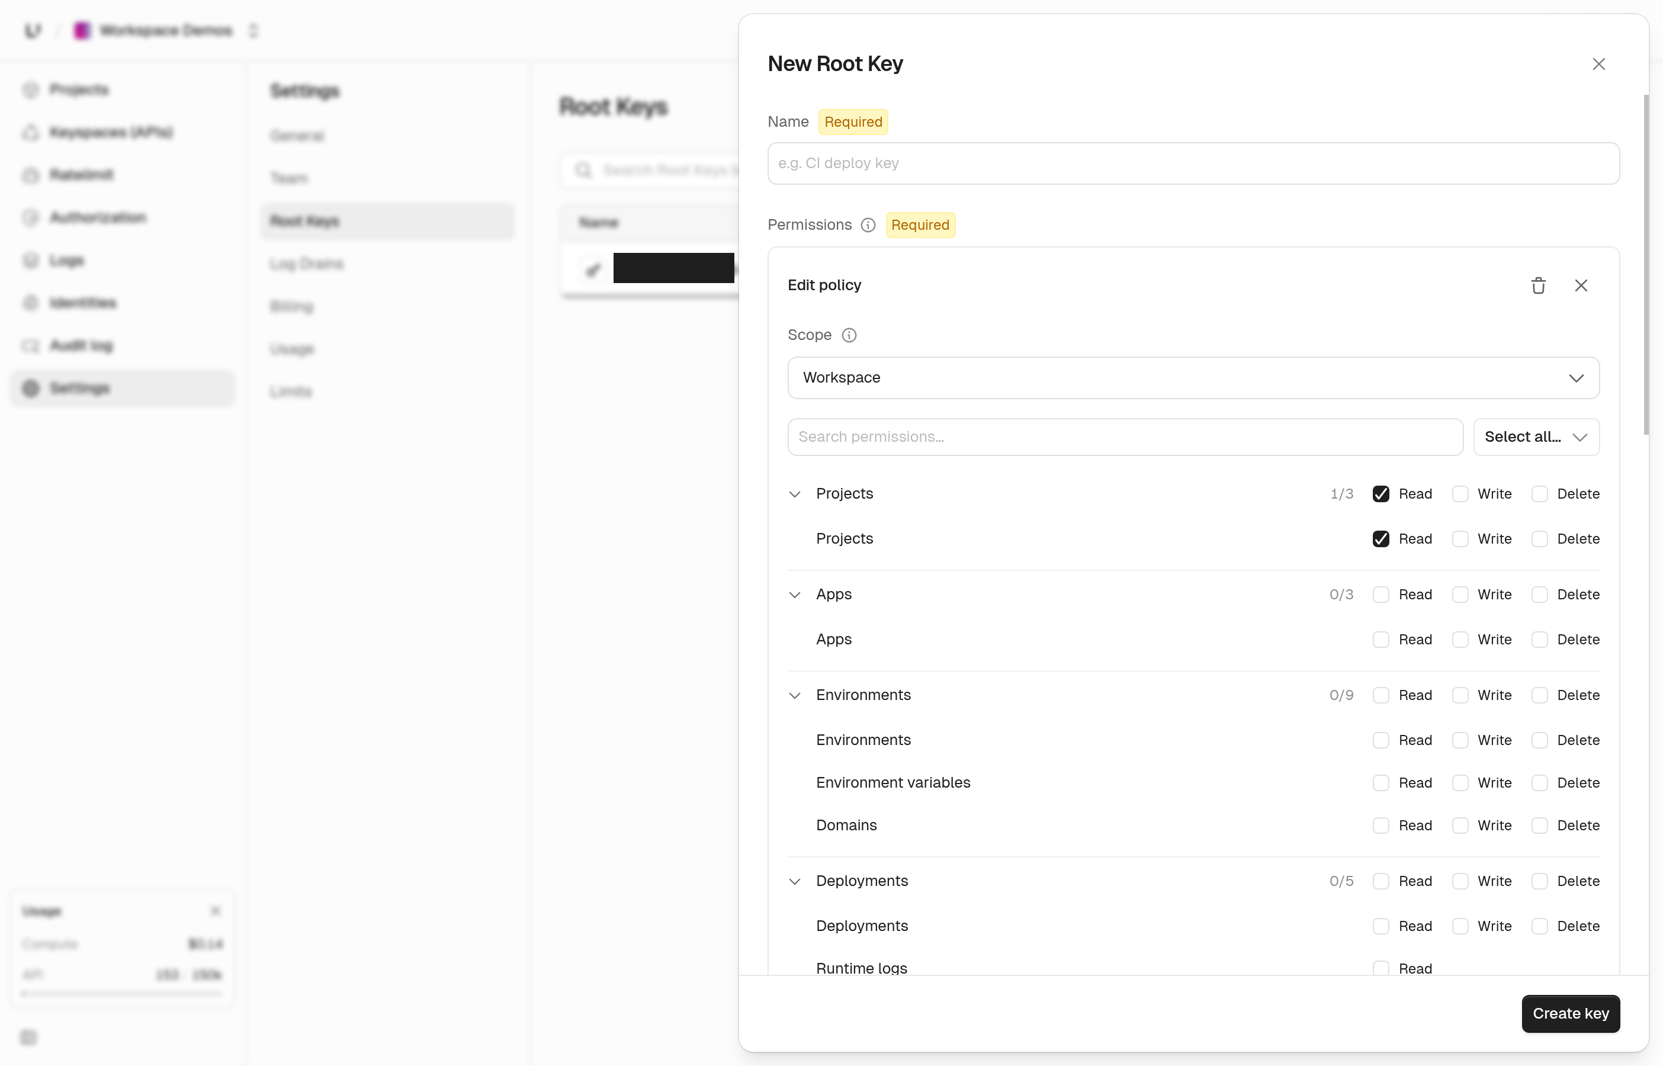Click the Permissions info icon
The image size is (1663, 1066).
click(x=868, y=225)
